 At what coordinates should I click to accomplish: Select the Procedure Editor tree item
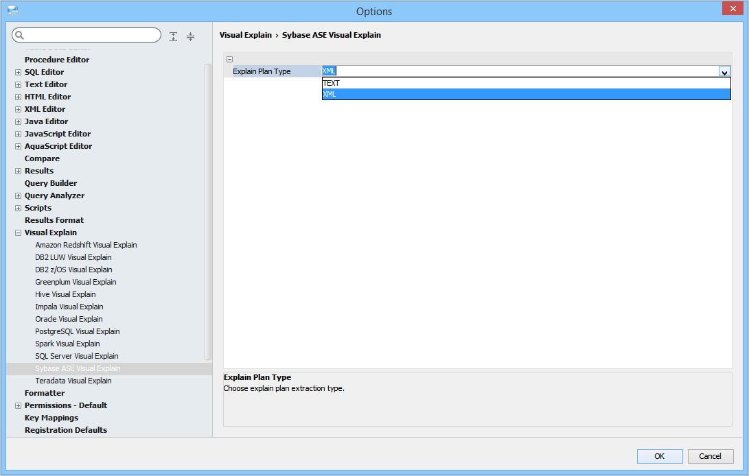[x=57, y=60]
